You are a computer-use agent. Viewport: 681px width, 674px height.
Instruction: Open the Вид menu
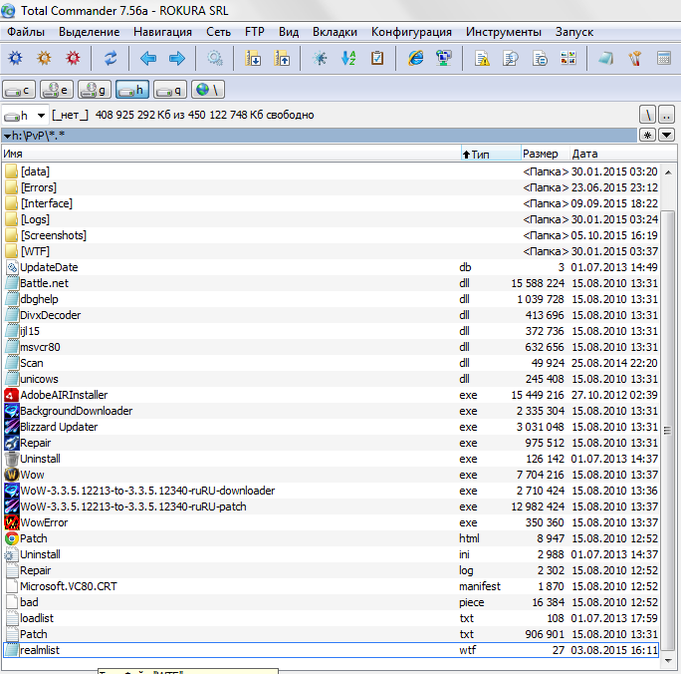[289, 32]
